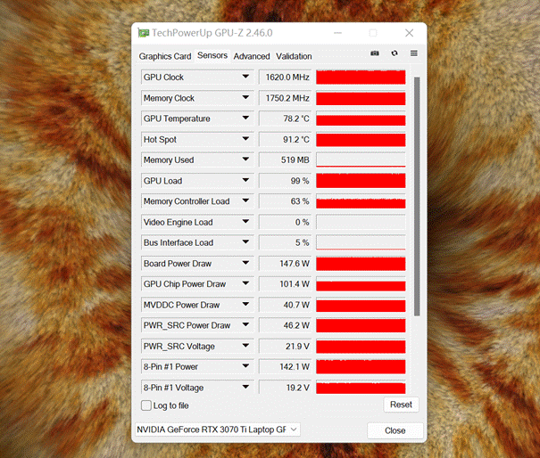The width and height of the screenshot is (540, 458).
Task: Click the Hot Spot value field
Action: pos(285,140)
